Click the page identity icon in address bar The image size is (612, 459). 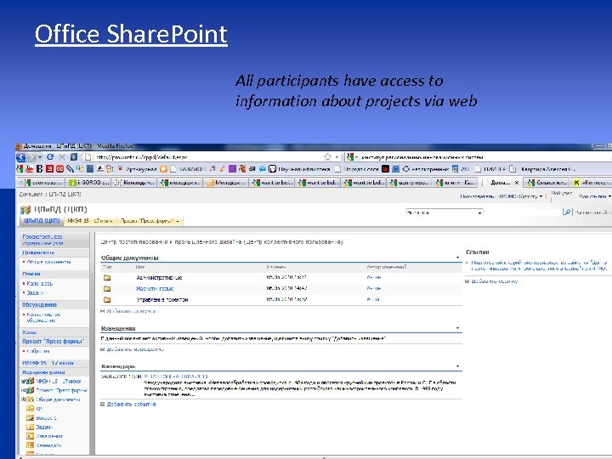pos(88,157)
